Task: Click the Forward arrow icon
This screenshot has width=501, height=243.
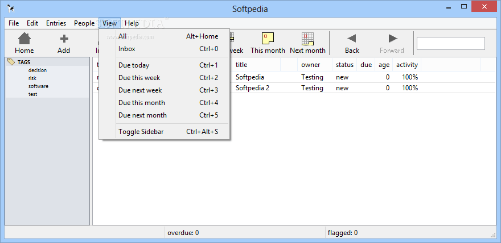Action: 393,39
